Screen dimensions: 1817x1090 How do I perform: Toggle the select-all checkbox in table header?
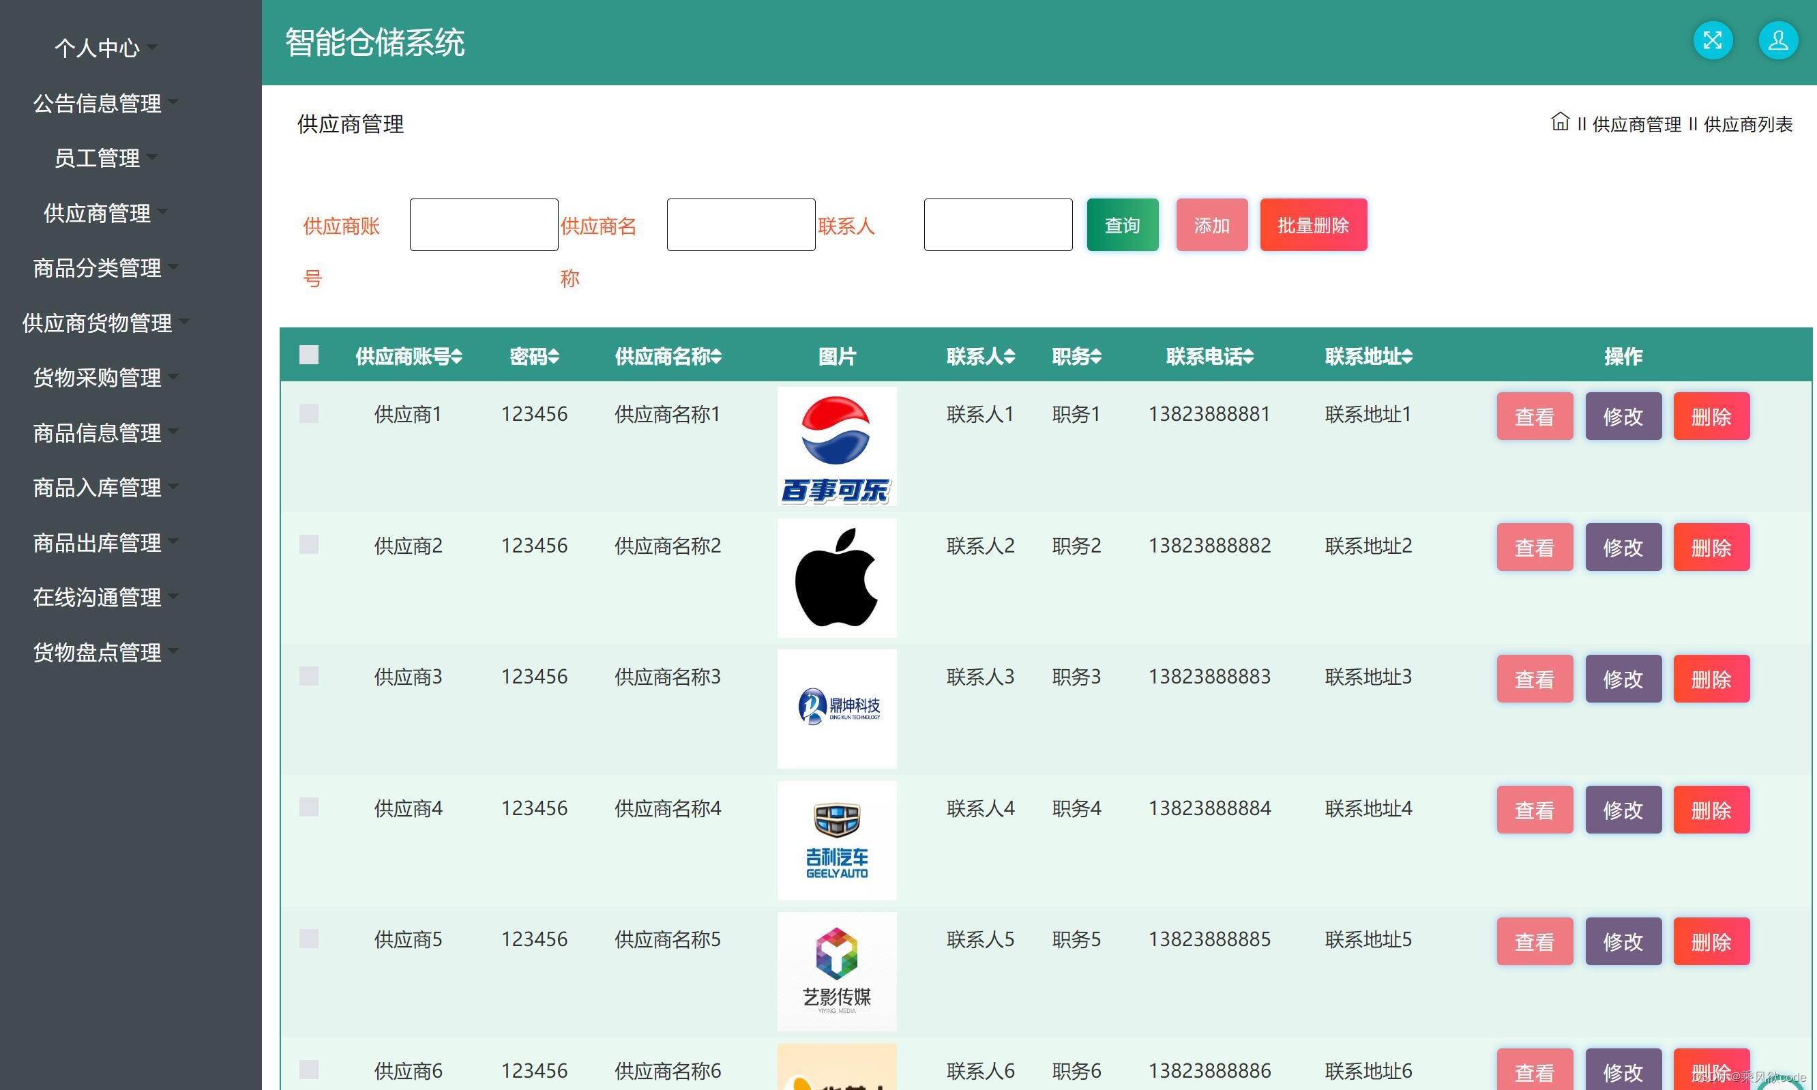point(308,355)
